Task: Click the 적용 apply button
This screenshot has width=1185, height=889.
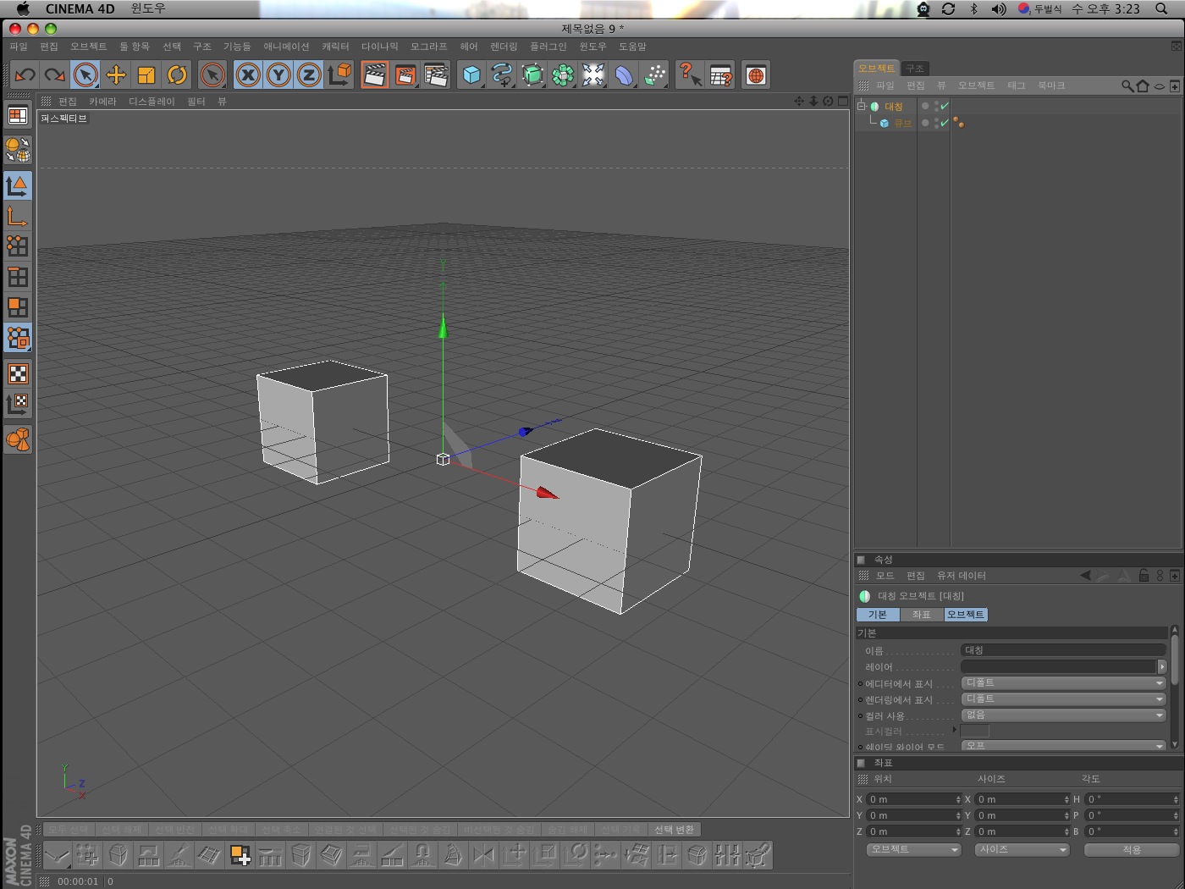Action: click(x=1132, y=849)
